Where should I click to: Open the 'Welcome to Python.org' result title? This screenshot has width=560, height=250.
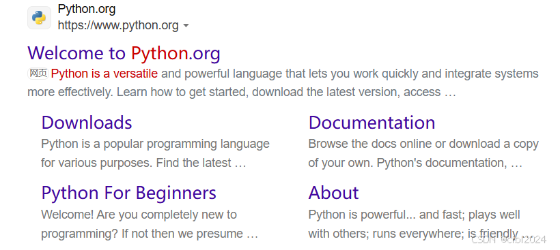pyautogui.click(x=124, y=53)
